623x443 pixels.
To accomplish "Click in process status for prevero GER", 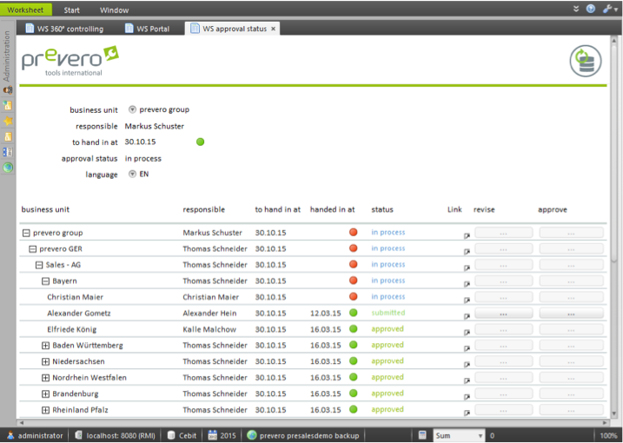I will pyautogui.click(x=388, y=248).
